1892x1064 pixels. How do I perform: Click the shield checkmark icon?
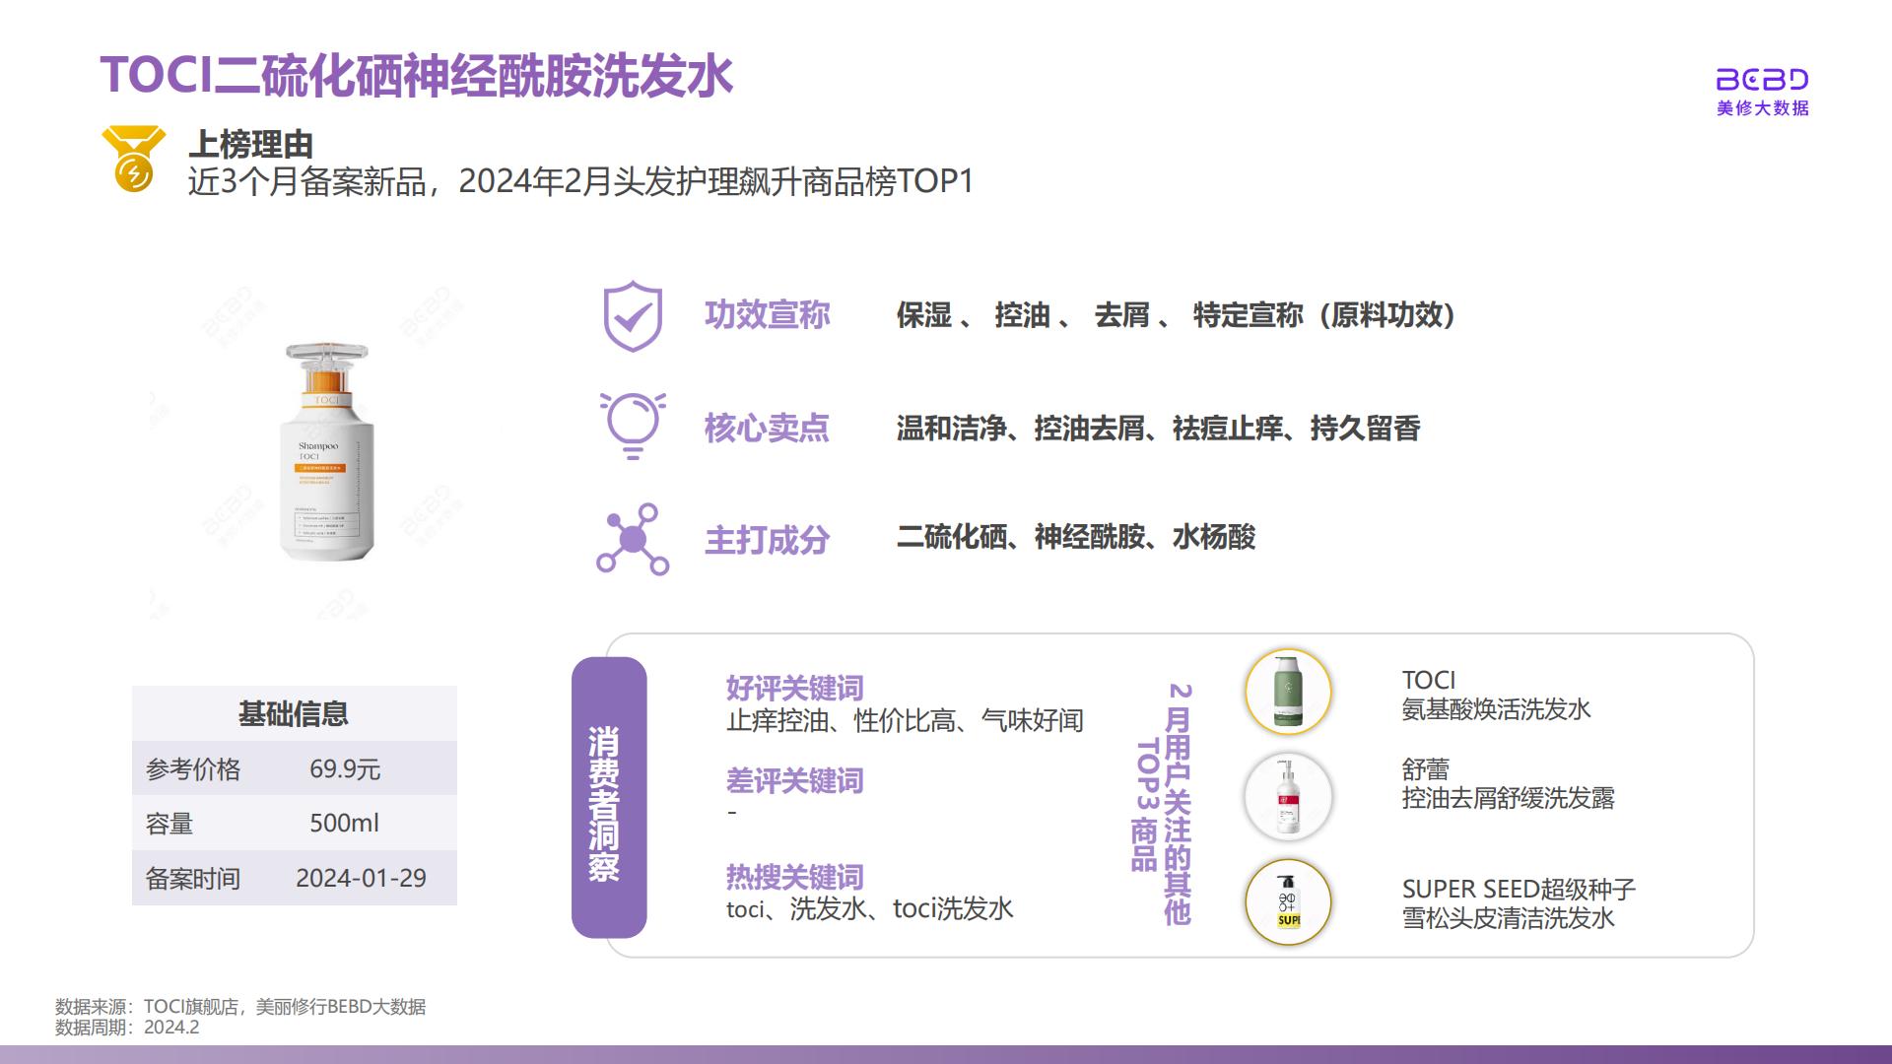633,316
